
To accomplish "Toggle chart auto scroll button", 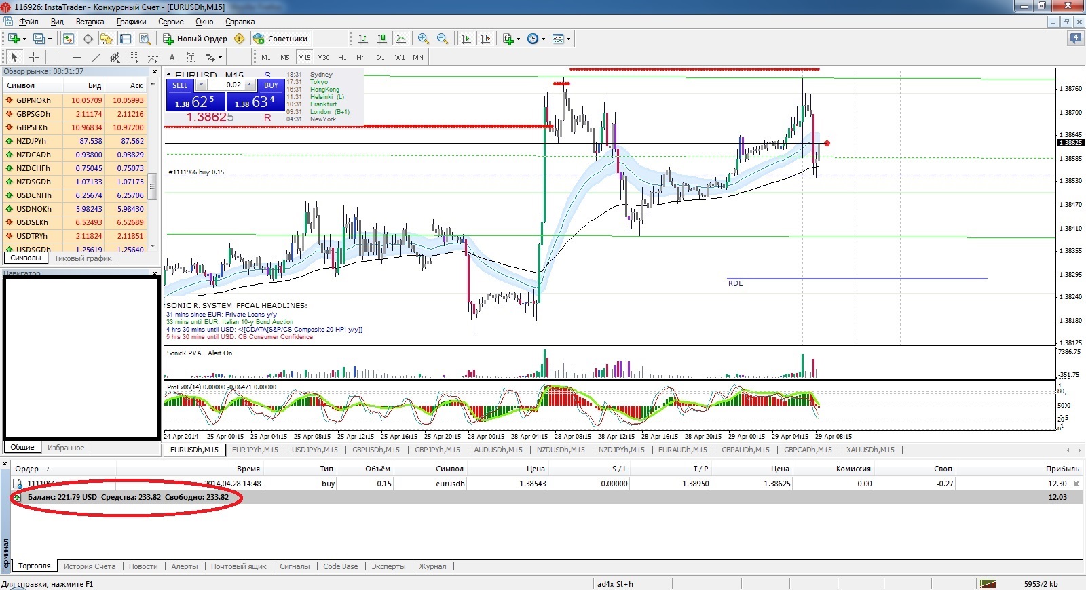I will click(466, 39).
